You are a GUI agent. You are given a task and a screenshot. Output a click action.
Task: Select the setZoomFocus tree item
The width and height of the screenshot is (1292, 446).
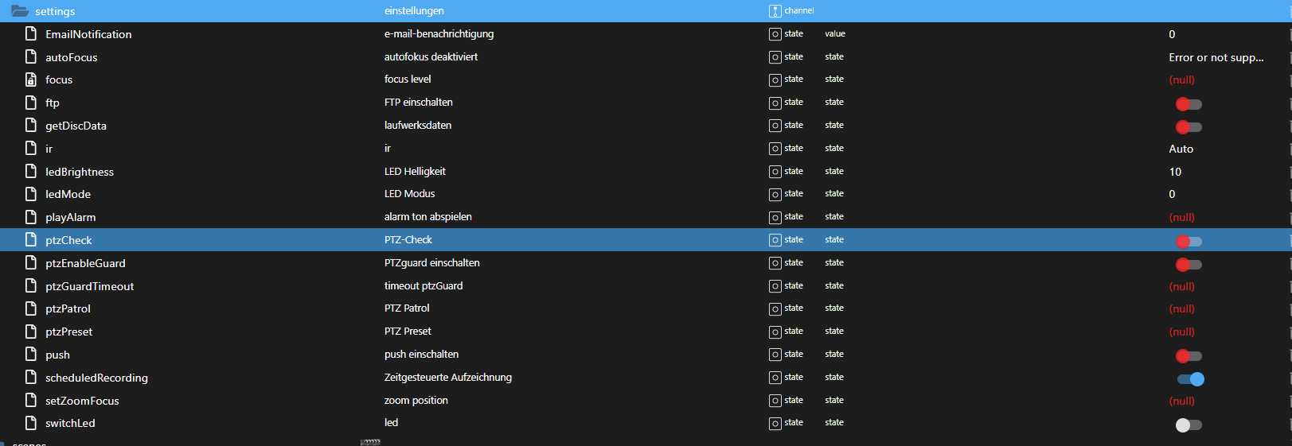click(x=82, y=401)
